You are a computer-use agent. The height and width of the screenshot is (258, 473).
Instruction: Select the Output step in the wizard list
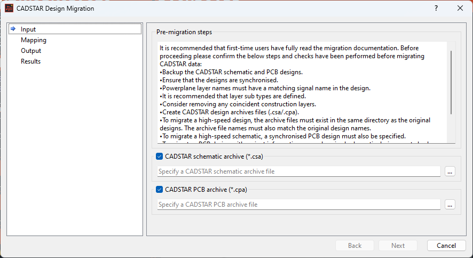(31, 51)
